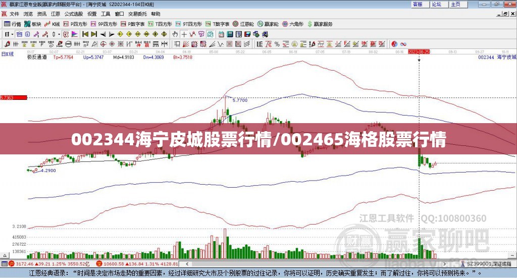
Task: Open the 江恩轮 Gann wheel
Action: pos(243,24)
